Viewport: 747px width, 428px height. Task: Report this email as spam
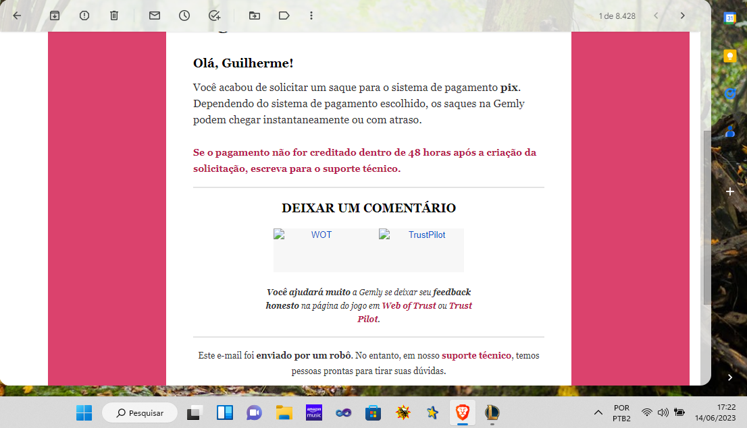coord(84,16)
